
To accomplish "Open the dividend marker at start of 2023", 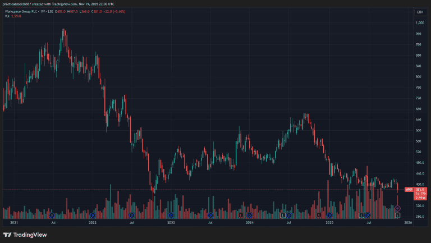I will (171, 215).
